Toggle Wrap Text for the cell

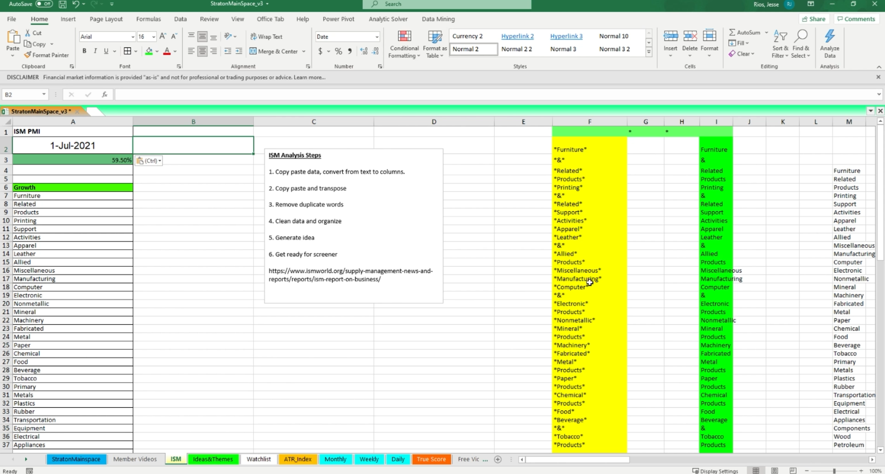coord(266,37)
